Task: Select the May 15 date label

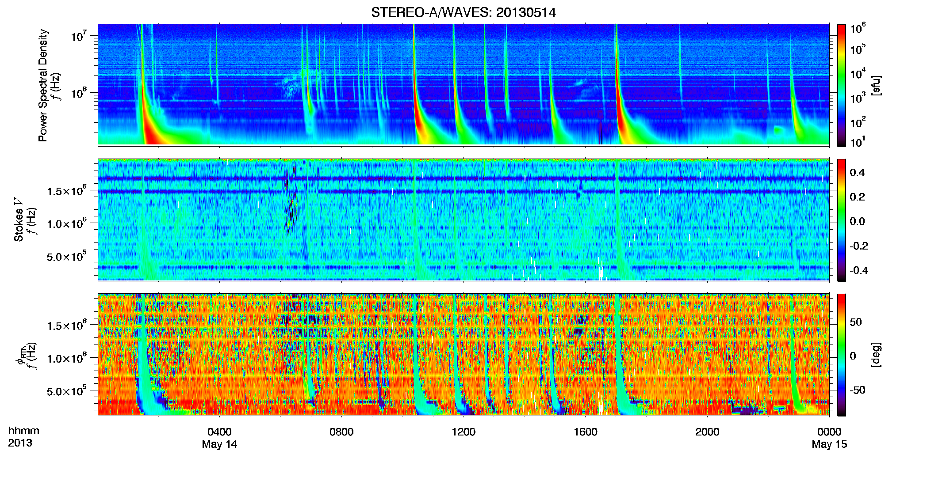Action: click(829, 444)
